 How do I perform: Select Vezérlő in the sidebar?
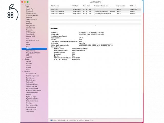tap(29, 57)
